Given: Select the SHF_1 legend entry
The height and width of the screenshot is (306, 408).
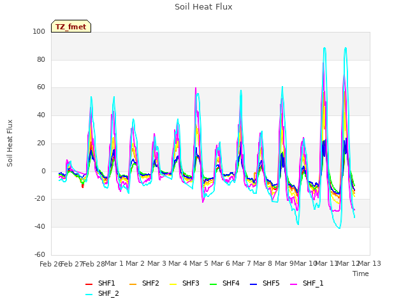Looking at the screenshot, I should [x=307, y=283].
